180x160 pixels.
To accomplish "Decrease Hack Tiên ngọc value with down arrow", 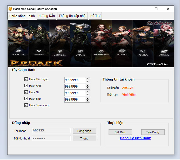I will pos(88,81).
